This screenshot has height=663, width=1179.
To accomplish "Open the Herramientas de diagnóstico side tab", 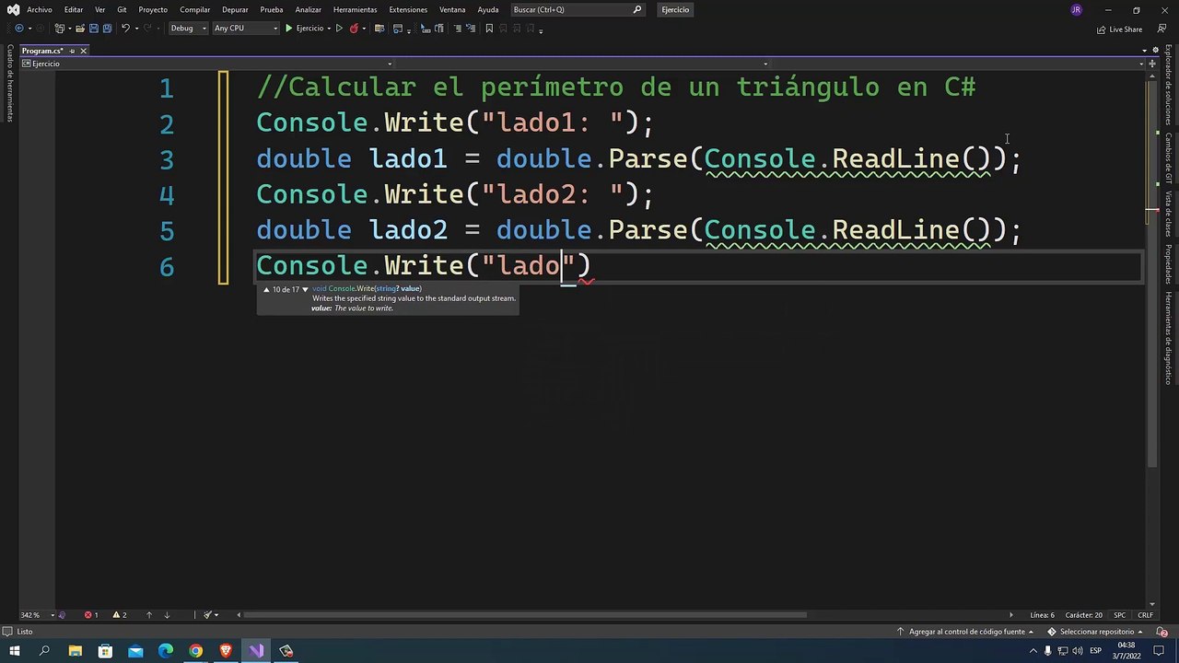I will (x=1168, y=338).
